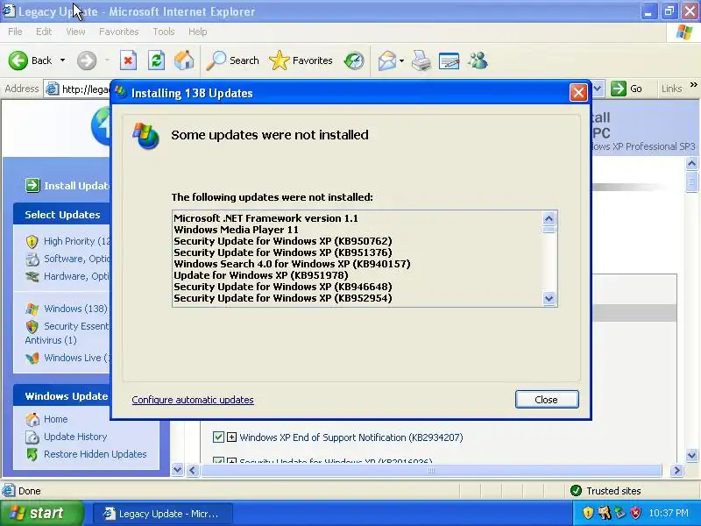Click the Back arrow icon in toolbar

click(18, 60)
